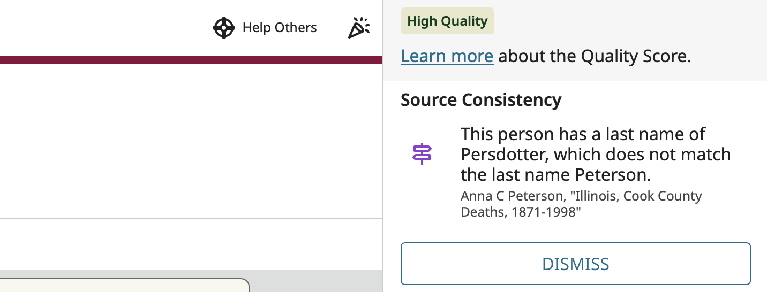Open the Learn more link

tap(447, 56)
